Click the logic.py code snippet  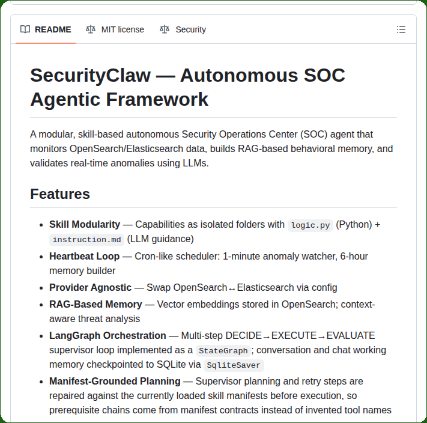click(310, 225)
